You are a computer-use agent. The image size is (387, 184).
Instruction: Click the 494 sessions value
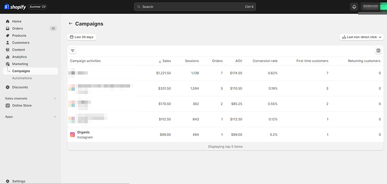[x=195, y=135]
